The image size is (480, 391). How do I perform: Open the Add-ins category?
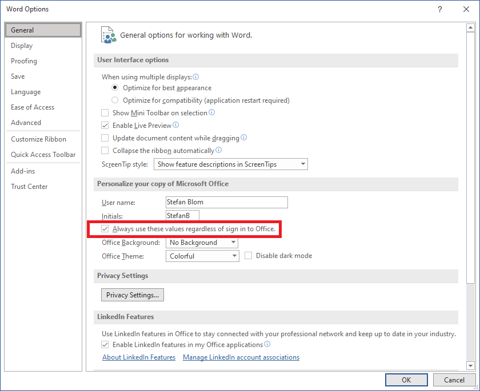tap(43, 171)
